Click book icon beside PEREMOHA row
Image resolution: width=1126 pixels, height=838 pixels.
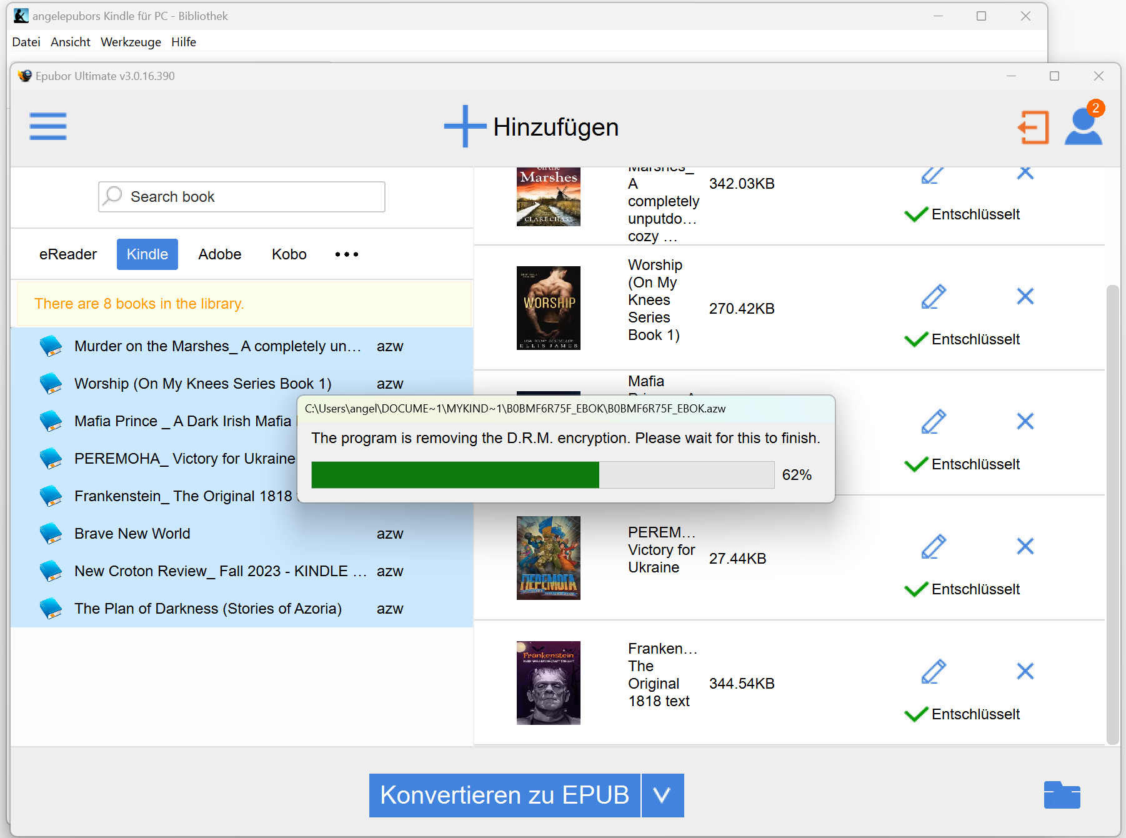pyautogui.click(x=51, y=458)
